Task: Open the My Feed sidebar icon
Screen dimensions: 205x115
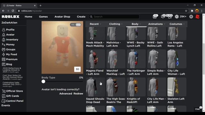Action: [4, 55]
